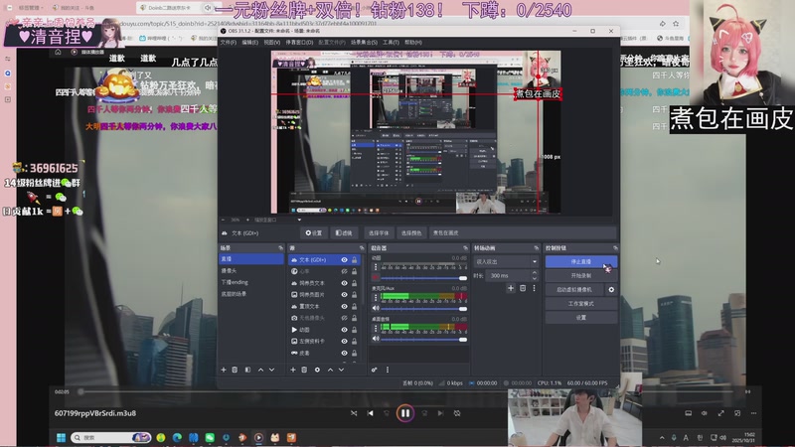Screen dimensions: 795x447
Task: Open preview zoom scaling dropdown
Action: [x=299, y=220]
